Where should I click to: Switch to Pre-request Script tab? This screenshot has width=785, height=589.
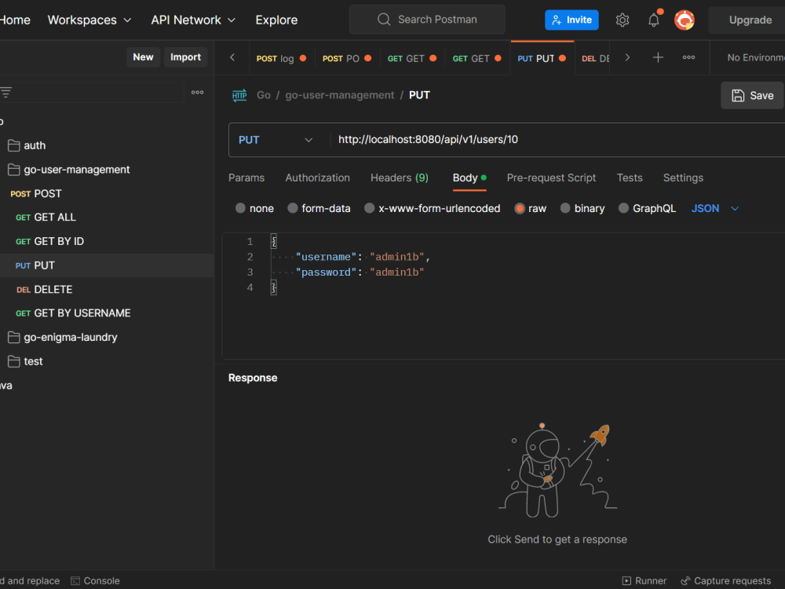click(551, 177)
